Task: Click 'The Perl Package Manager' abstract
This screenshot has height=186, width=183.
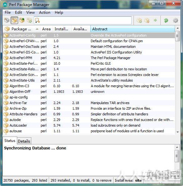Action: tap(111, 58)
